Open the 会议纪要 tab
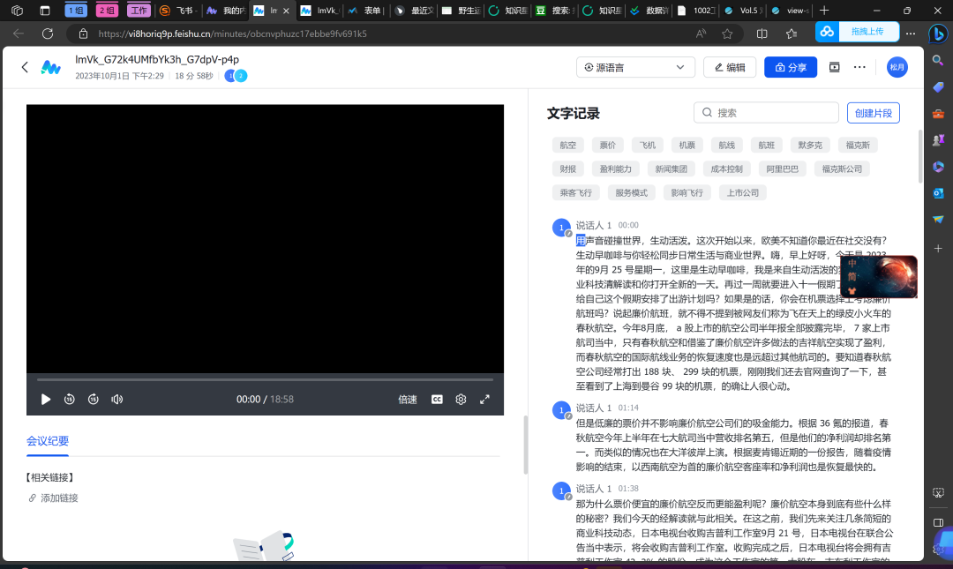Image resolution: width=953 pixels, height=569 pixels. tap(48, 441)
